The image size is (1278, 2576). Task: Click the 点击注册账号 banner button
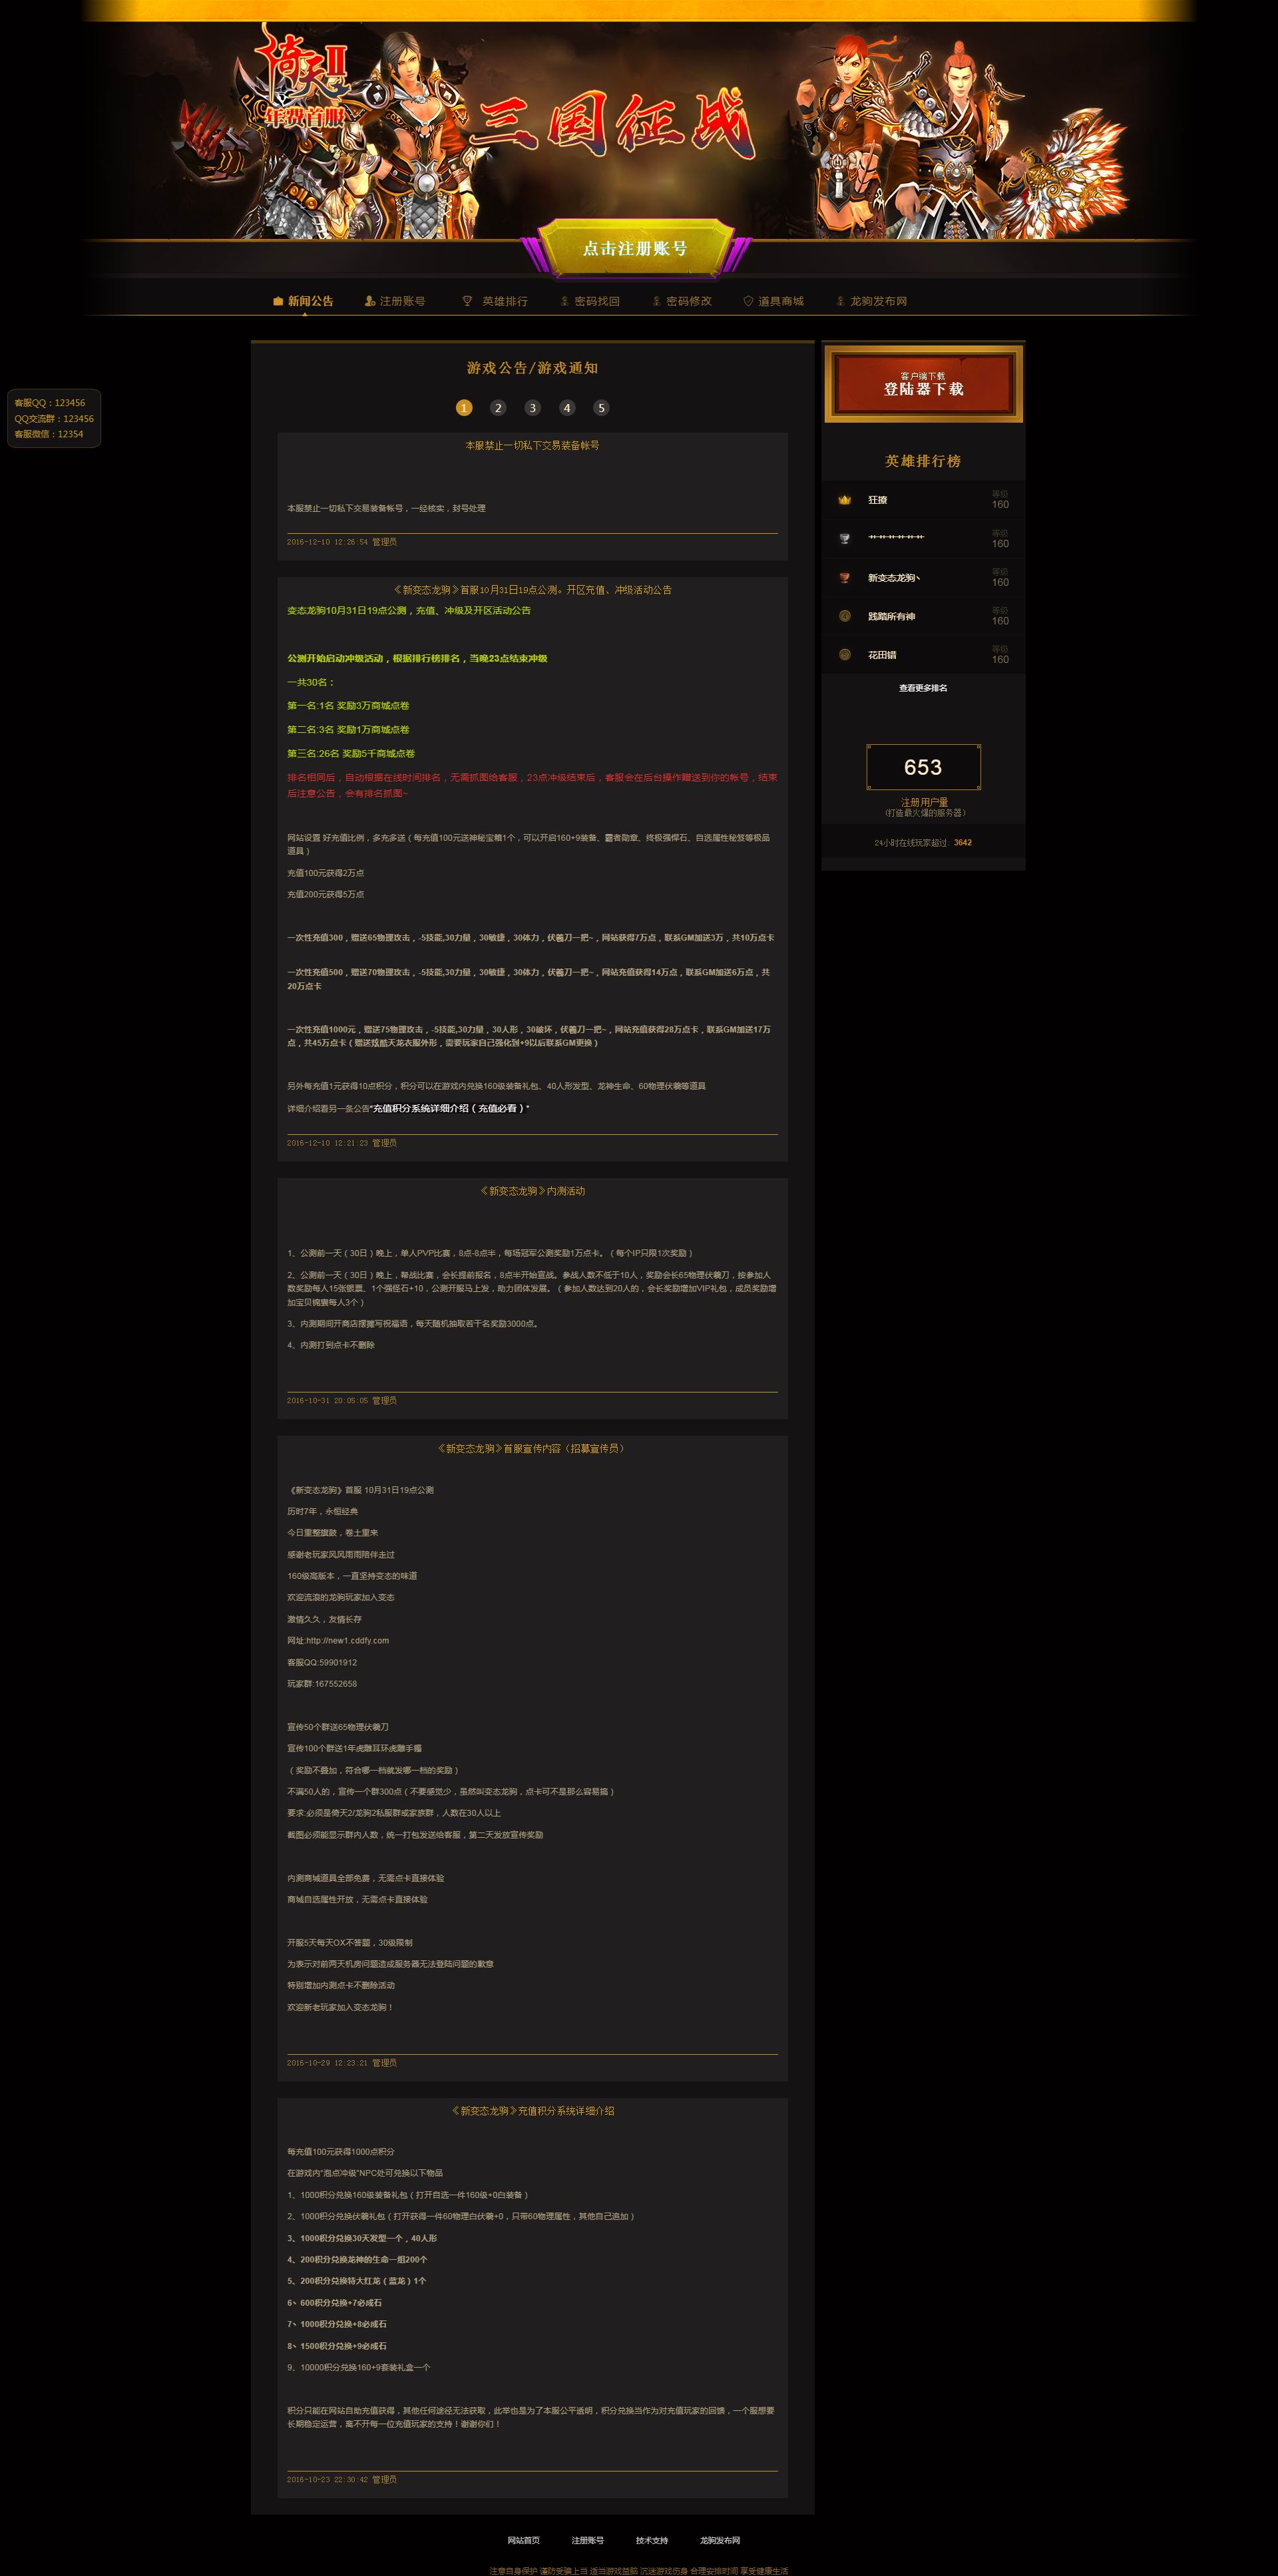(635, 248)
